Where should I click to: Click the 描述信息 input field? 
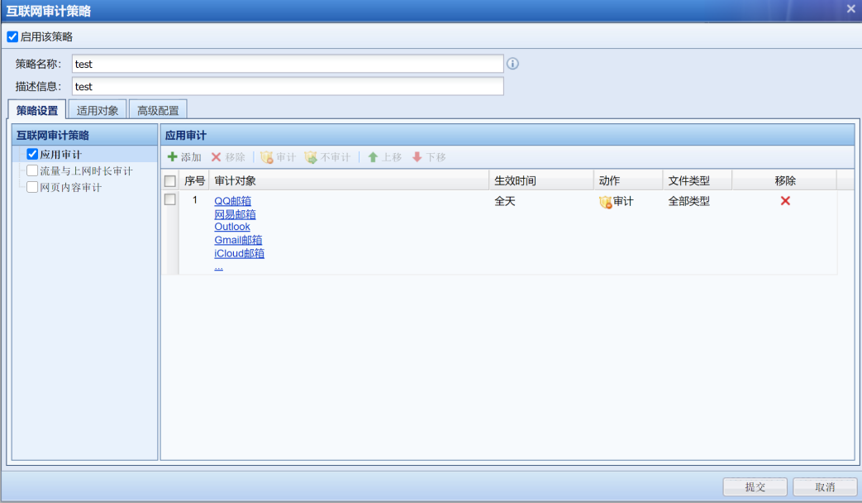tap(288, 86)
